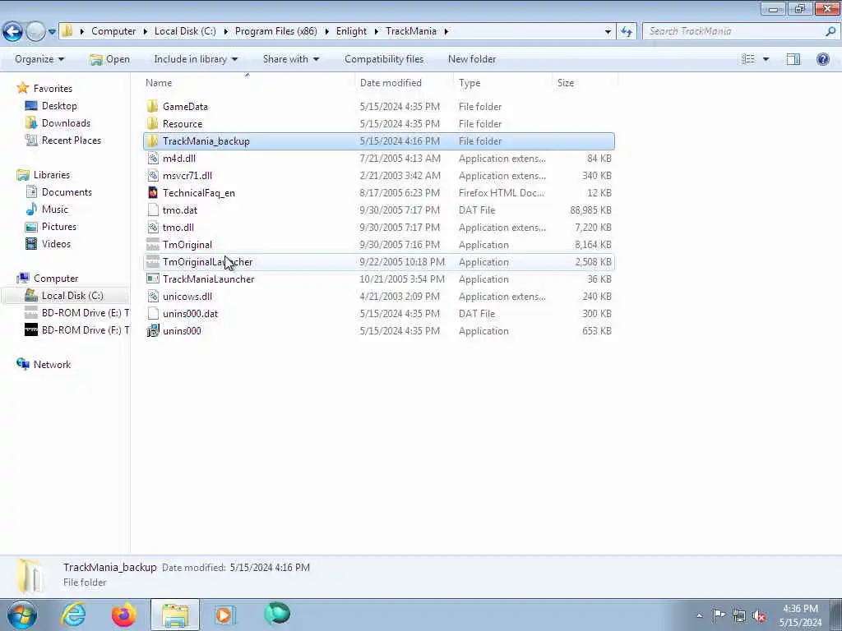The width and height of the screenshot is (842, 631).
Task: Select the TmOriginalLauncher application icon
Action: 153,262
